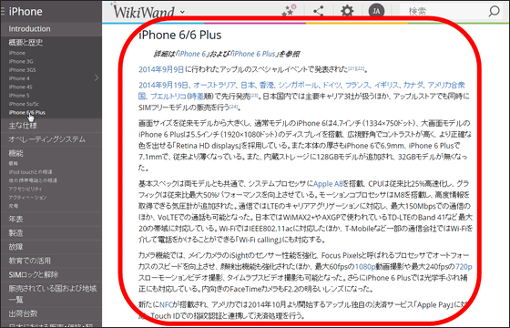Open the WikiWand logo dropdown arrow
510x328 pixels.
point(182,12)
